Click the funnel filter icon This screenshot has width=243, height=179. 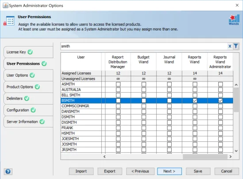click(236, 46)
